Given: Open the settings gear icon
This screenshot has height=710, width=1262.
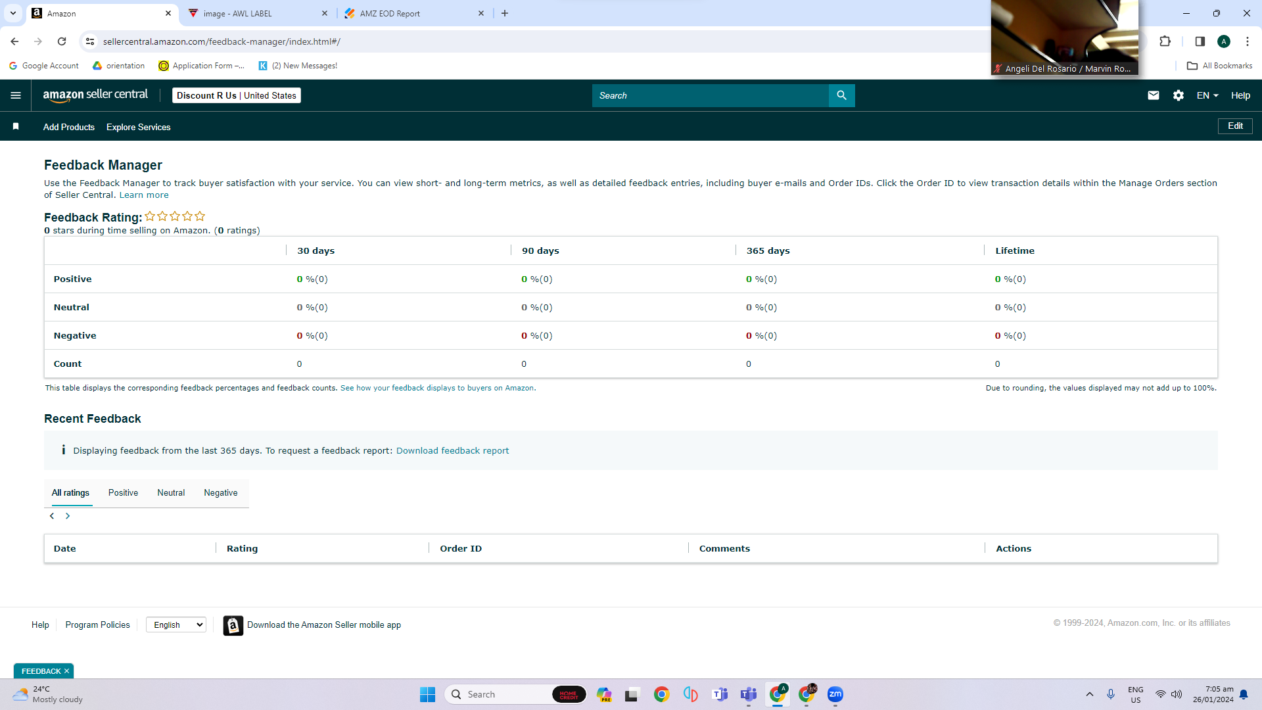Looking at the screenshot, I should pyautogui.click(x=1179, y=95).
